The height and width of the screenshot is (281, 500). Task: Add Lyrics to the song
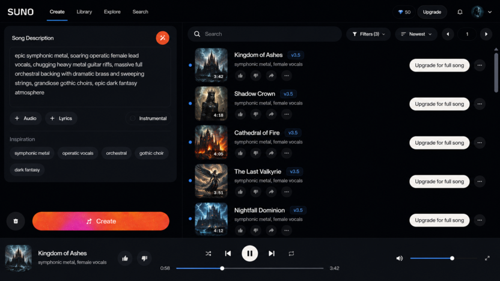[61, 118]
